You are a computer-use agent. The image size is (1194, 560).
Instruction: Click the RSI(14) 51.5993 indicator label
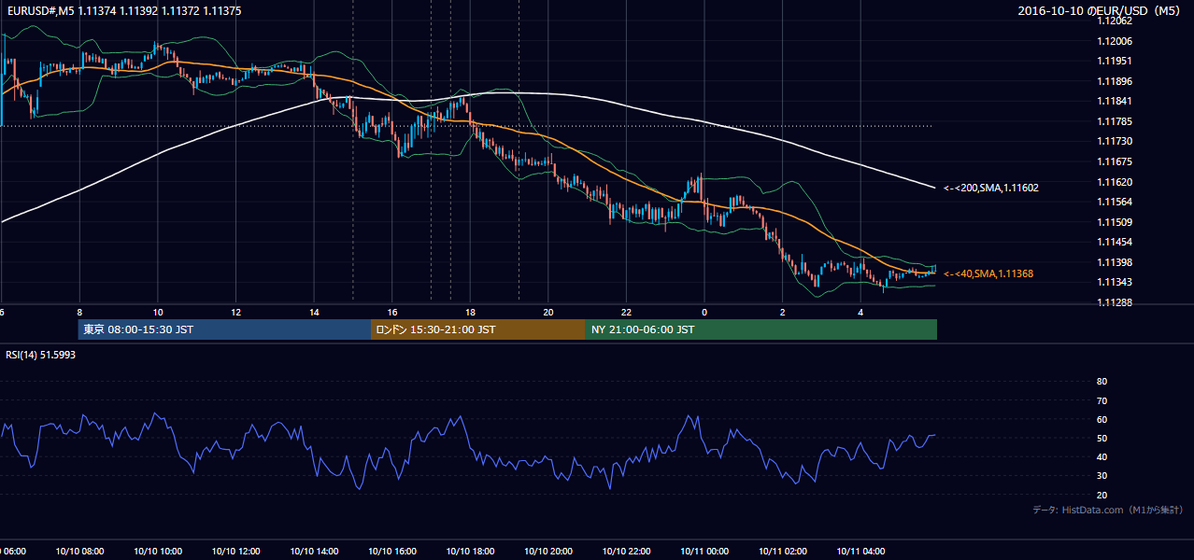40,355
